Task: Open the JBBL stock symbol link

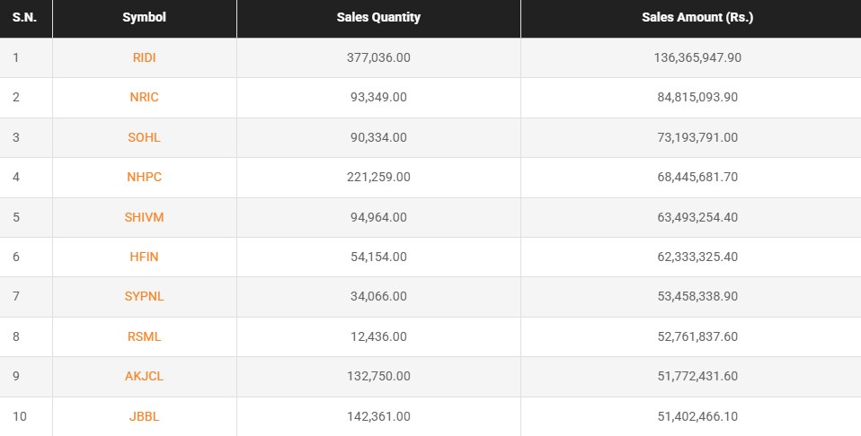Action: (x=144, y=416)
